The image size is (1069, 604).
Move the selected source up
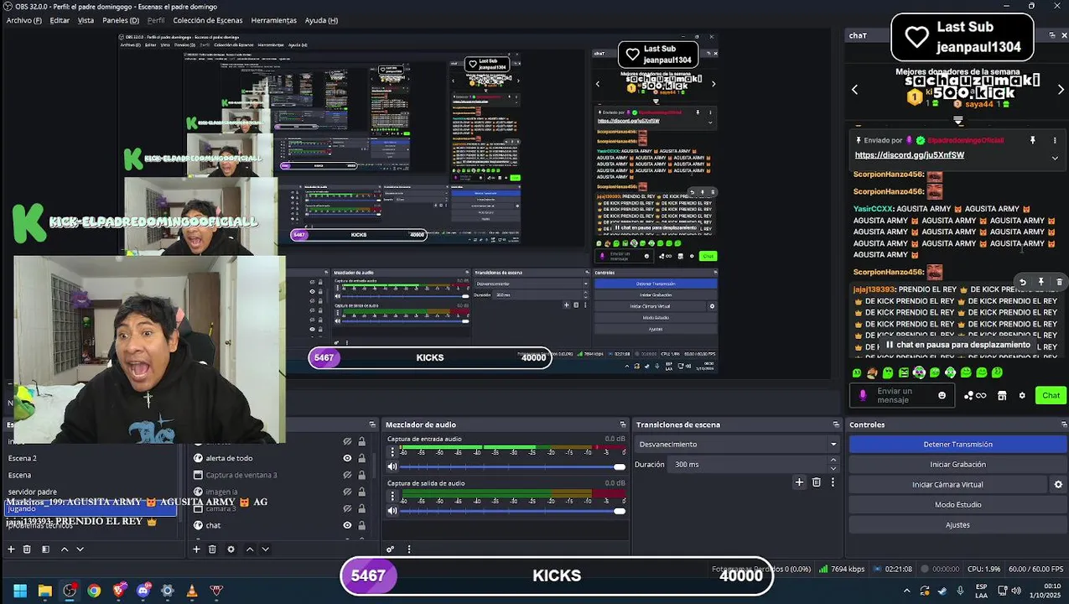coord(250,549)
